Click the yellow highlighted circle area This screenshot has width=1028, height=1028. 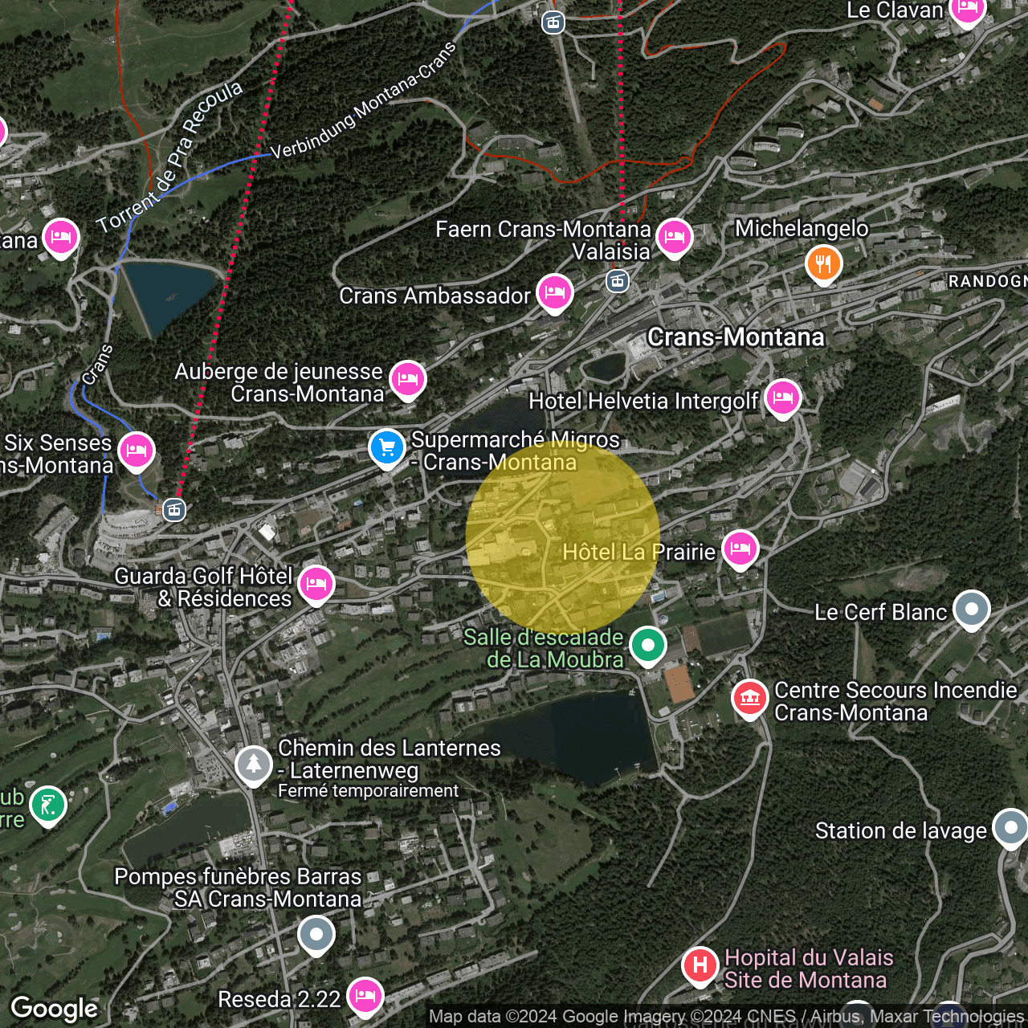pos(561,534)
